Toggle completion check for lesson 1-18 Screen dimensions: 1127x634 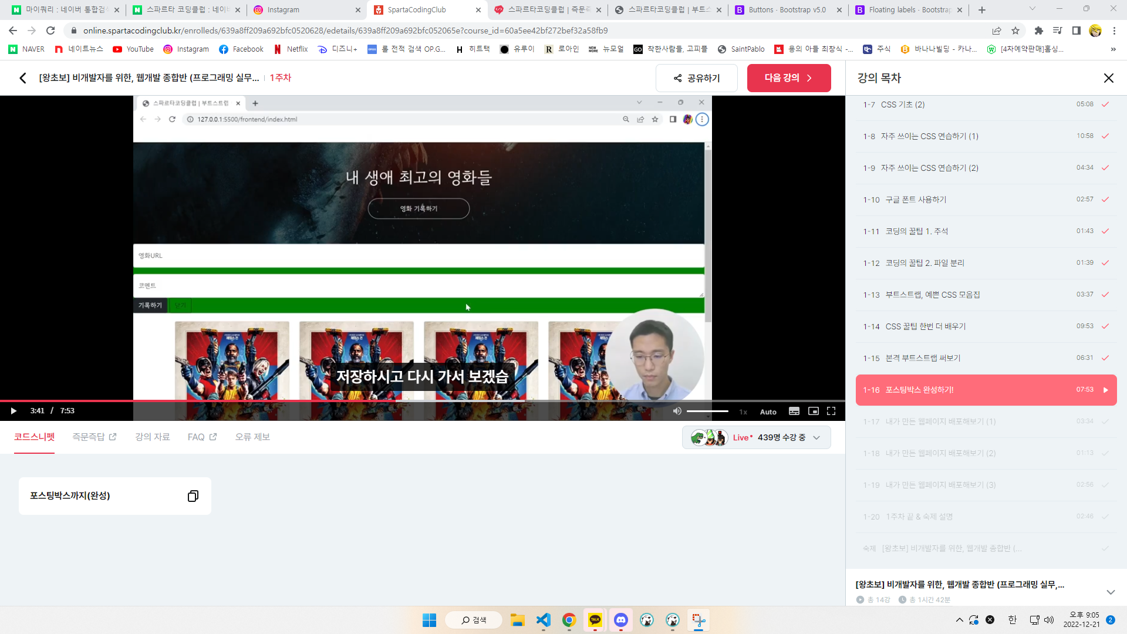click(x=1105, y=453)
